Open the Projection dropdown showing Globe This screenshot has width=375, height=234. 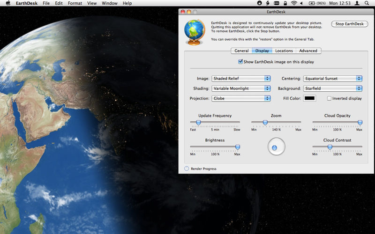(x=241, y=98)
